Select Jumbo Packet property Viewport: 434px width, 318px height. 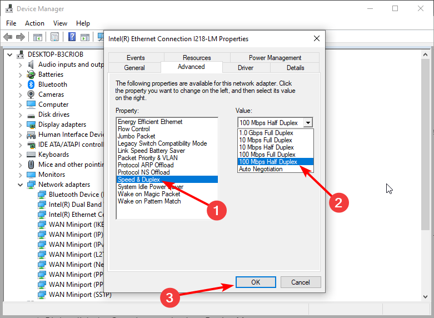click(x=167, y=136)
